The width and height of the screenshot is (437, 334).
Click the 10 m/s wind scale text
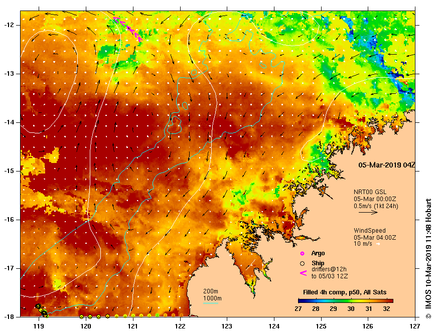pyautogui.click(x=363, y=244)
